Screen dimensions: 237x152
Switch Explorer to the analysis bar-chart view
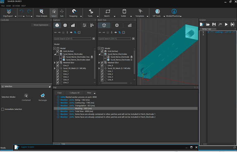point(73,25)
